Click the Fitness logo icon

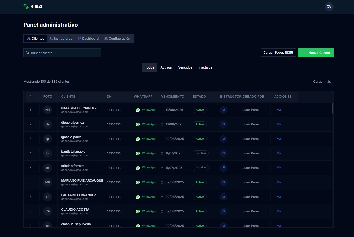pos(26,7)
